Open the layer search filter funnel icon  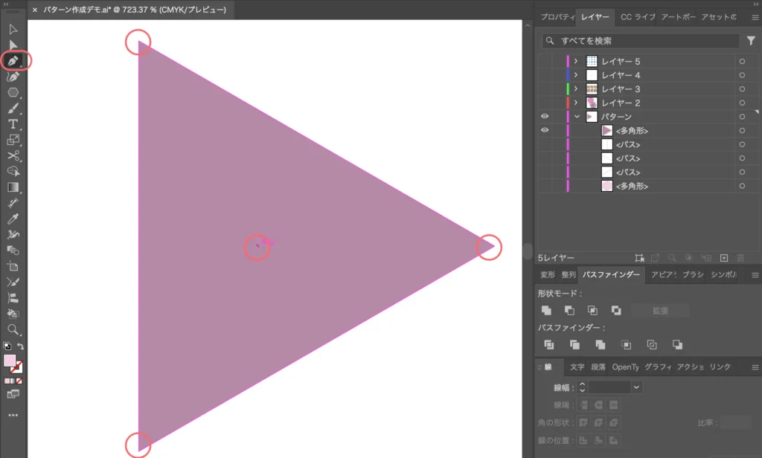click(x=751, y=41)
